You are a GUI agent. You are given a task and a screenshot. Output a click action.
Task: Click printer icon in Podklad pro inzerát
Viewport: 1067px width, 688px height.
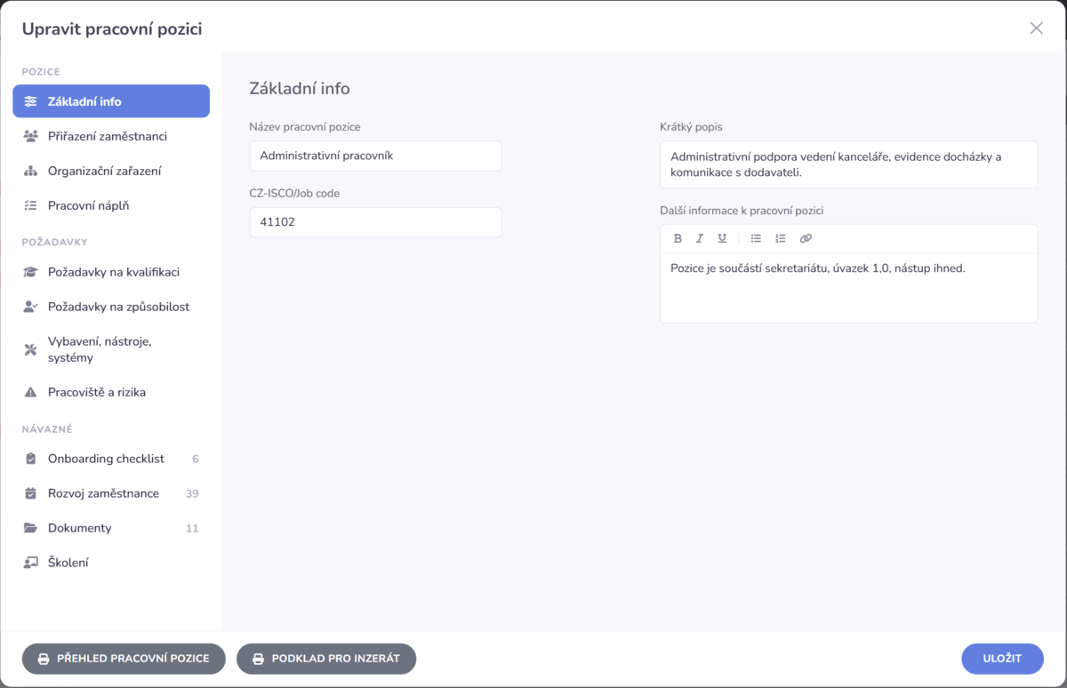(258, 660)
